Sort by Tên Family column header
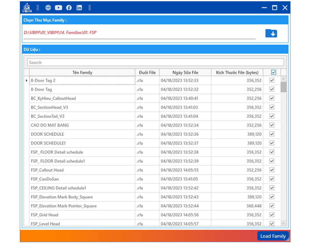The width and height of the screenshot is (310, 243). (82, 73)
